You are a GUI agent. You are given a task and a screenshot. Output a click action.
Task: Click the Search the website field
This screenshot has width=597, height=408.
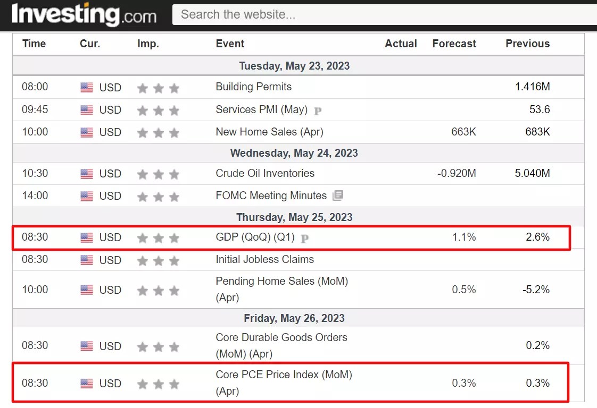(385, 14)
